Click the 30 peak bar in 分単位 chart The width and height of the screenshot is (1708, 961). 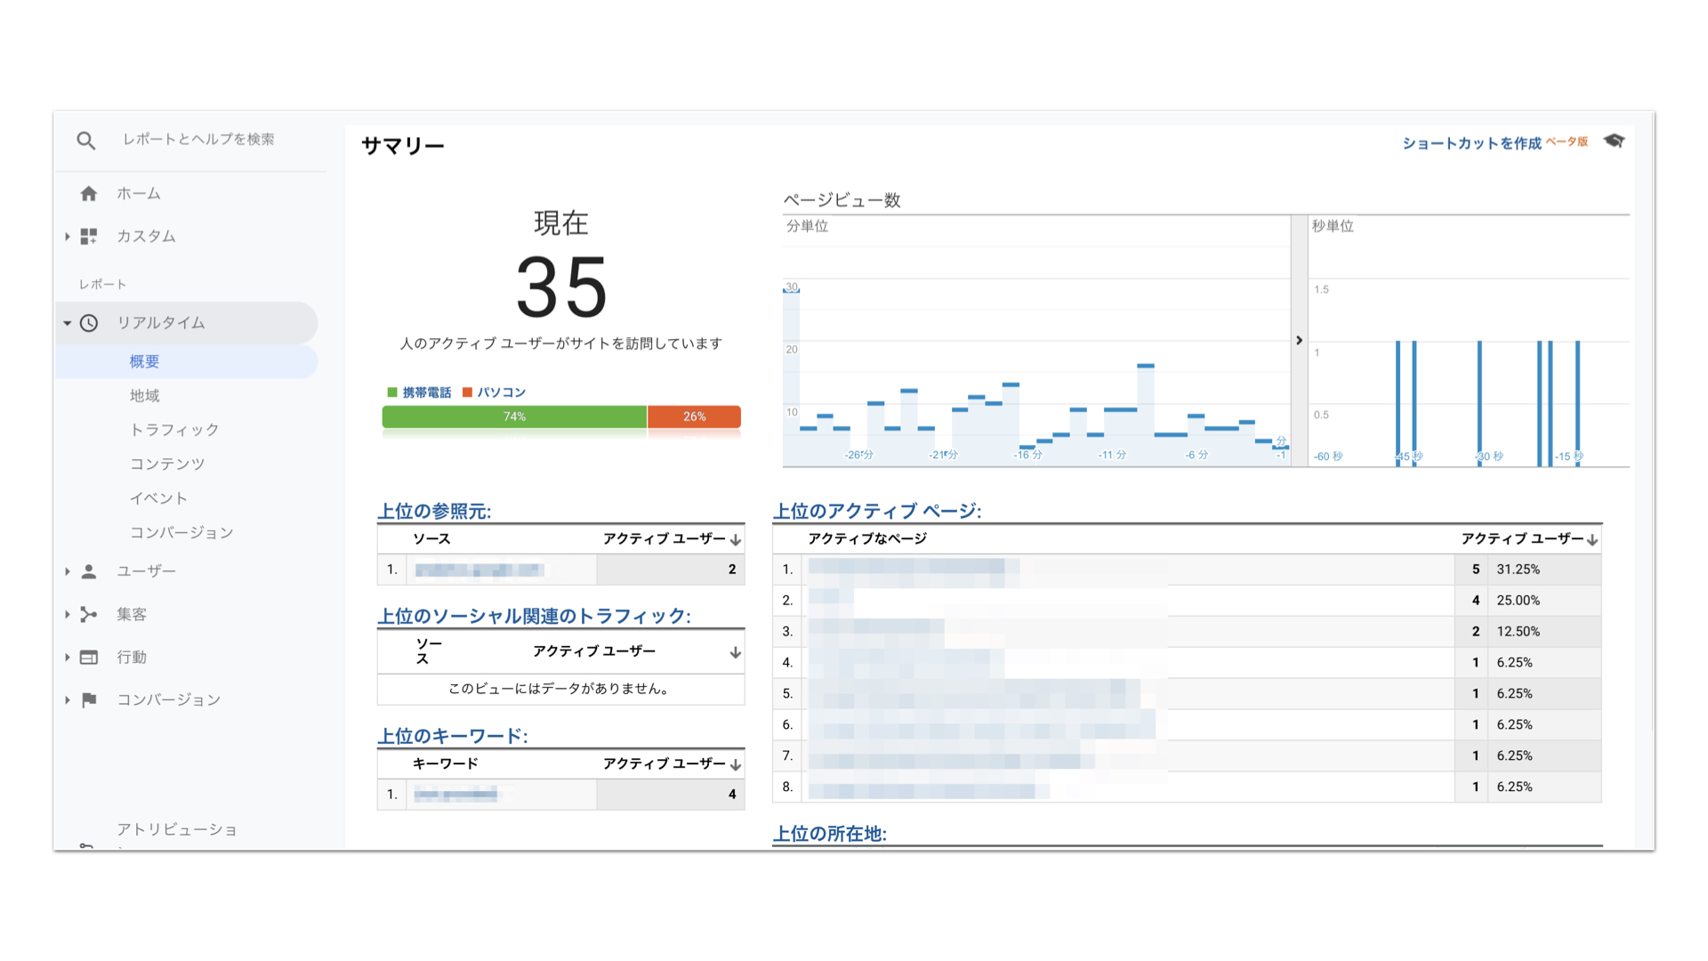[791, 376]
